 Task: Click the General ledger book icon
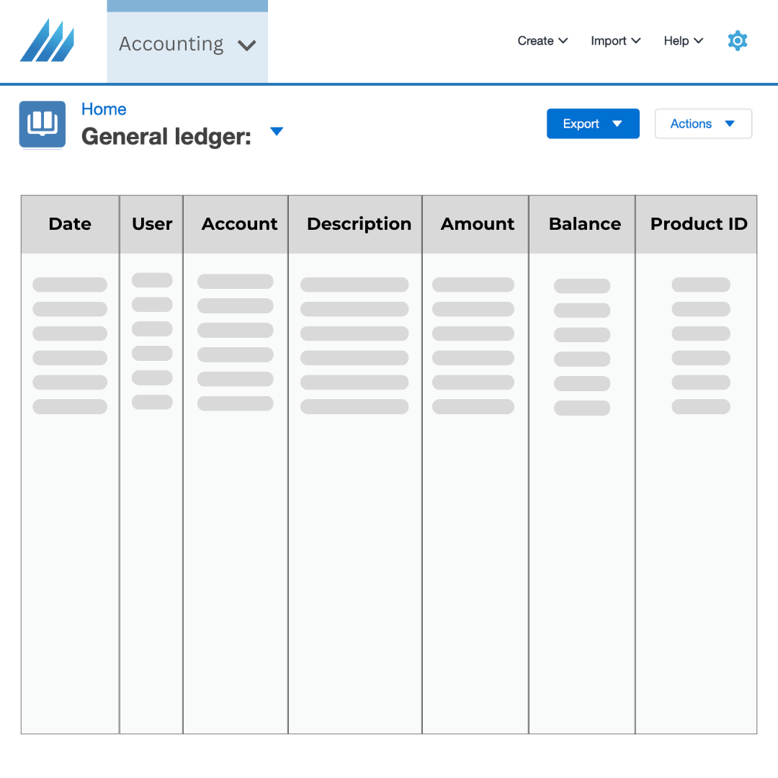pos(43,124)
